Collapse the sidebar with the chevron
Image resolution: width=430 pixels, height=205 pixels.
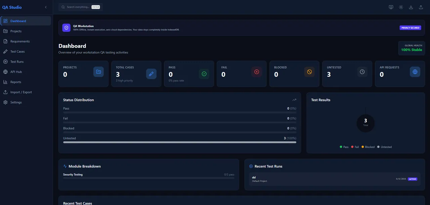[46, 7]
